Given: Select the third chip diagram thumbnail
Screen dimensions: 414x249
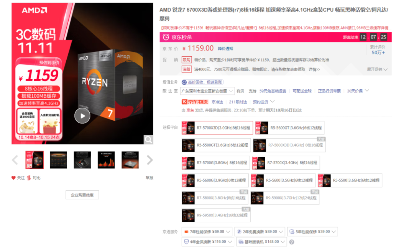Looking at the screenshot, I should (x=82, y=160).
